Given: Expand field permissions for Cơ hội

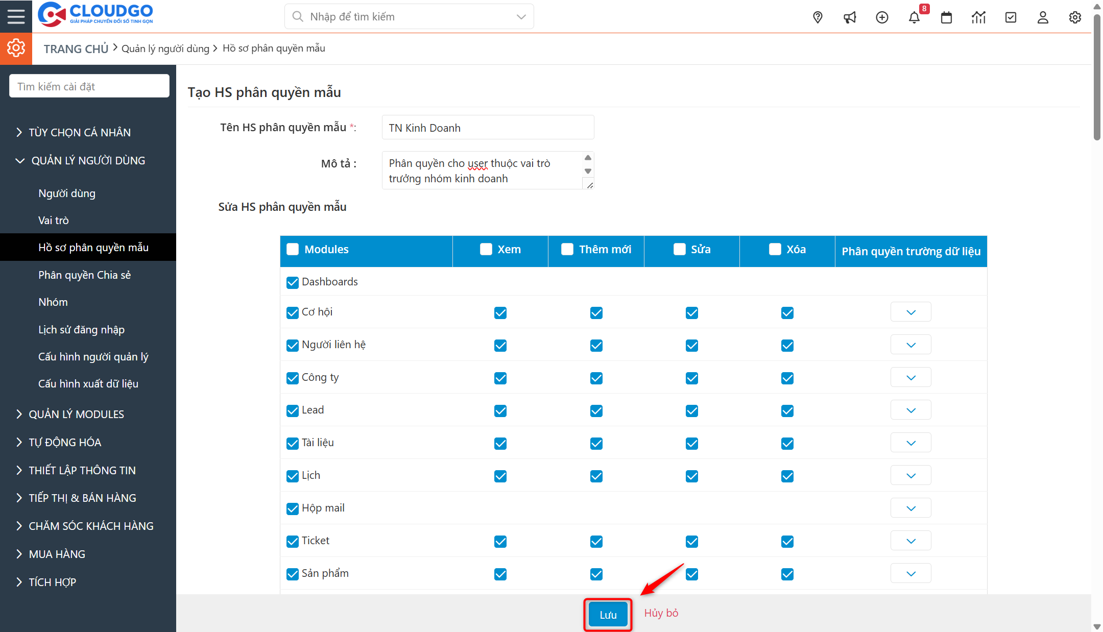Looking at the screenshot, I should click(910, 311).
